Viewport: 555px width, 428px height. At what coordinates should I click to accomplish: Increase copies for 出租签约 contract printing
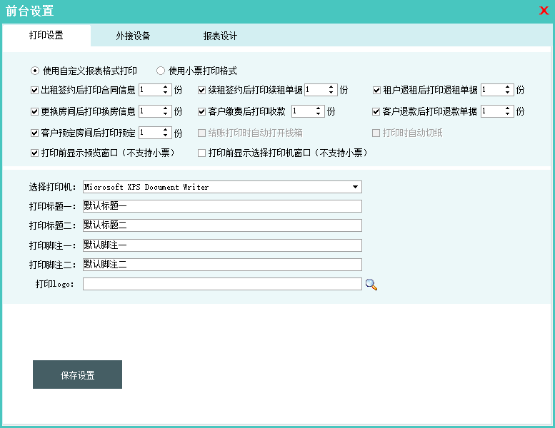point(166,87)
